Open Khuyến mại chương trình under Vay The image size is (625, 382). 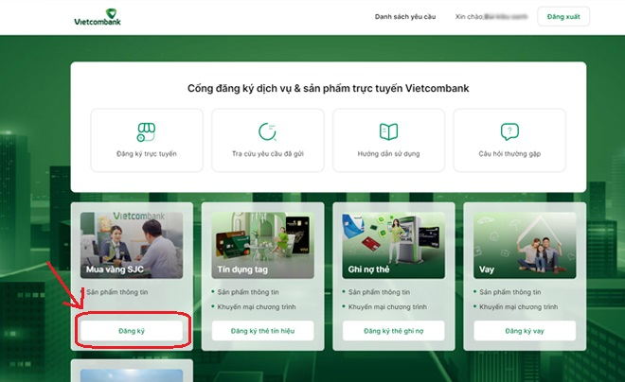[512, 306]
